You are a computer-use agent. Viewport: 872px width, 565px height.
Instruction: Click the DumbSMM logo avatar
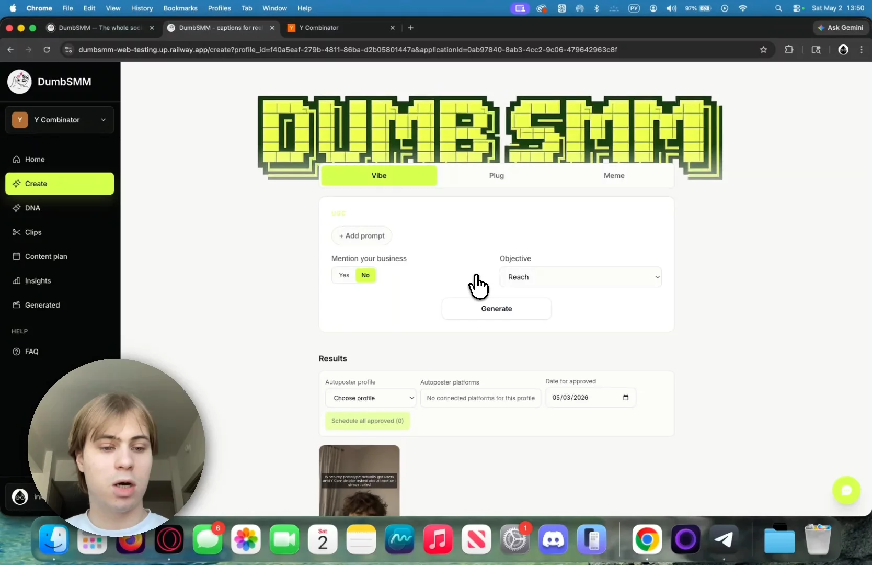pos(20,82)
